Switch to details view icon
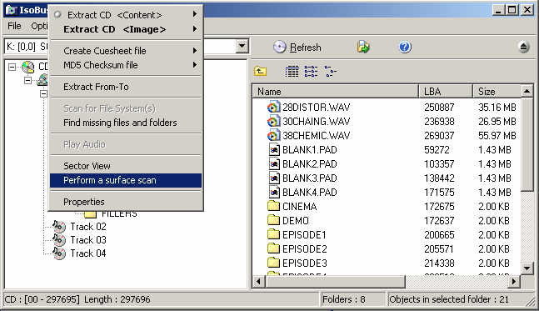Screen dimensions: 539x311 click(292, 71)
